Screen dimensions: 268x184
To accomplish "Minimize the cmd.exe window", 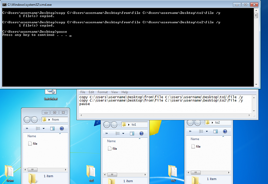I will point(237,5).
